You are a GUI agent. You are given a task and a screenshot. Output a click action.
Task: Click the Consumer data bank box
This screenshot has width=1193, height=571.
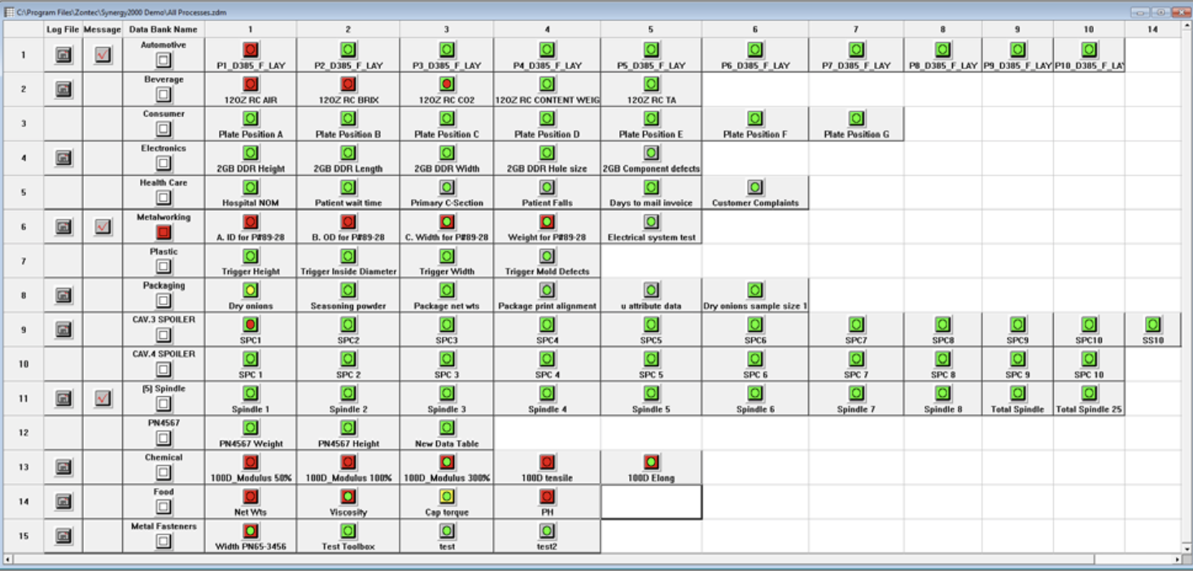[164, 129]
